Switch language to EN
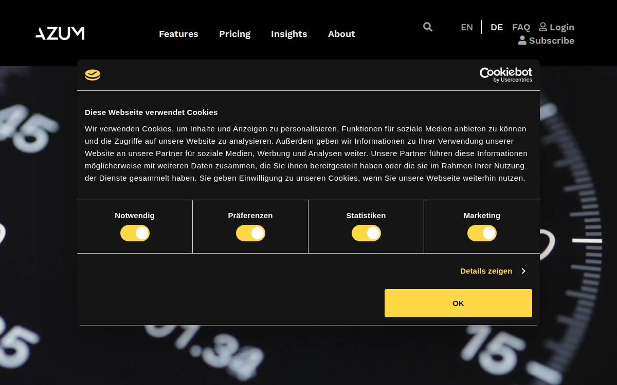Screen dimensions: 617x385 pyautogui.click(x=467, y=27)
